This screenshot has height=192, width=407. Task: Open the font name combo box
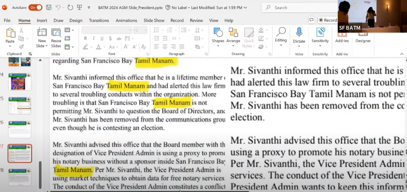(x=107, y=30)
